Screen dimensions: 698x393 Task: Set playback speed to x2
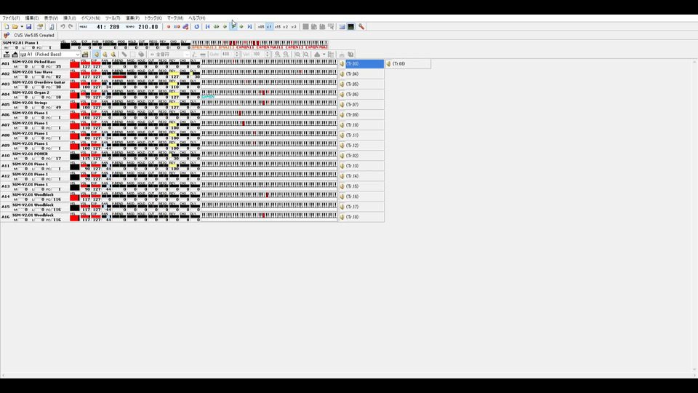pyautogui.click(x=285, y=27)
